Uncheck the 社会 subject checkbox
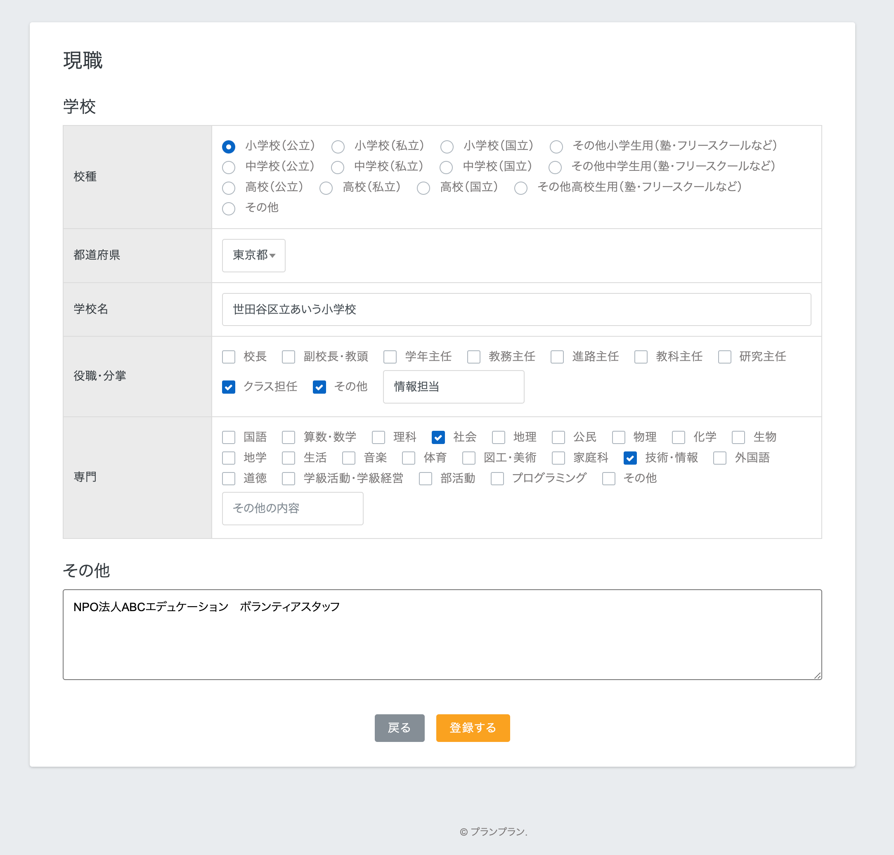The height and width of the screenshot is (855, 894). pyautogui.click(x=438, y=437)
